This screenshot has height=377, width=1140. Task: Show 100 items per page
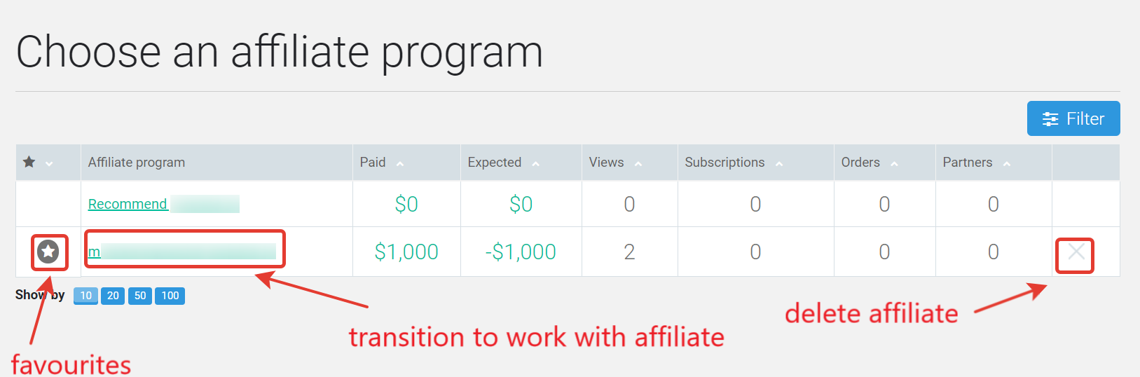(170, 296)
